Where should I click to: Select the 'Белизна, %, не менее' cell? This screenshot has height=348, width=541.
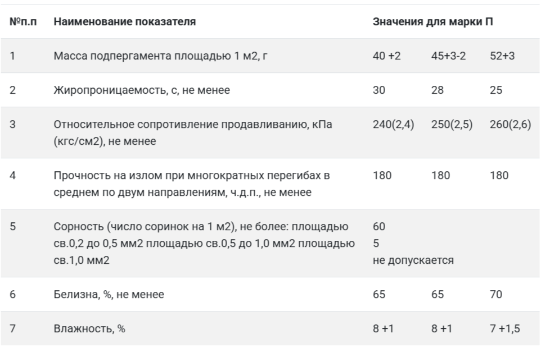click(109, 294)
